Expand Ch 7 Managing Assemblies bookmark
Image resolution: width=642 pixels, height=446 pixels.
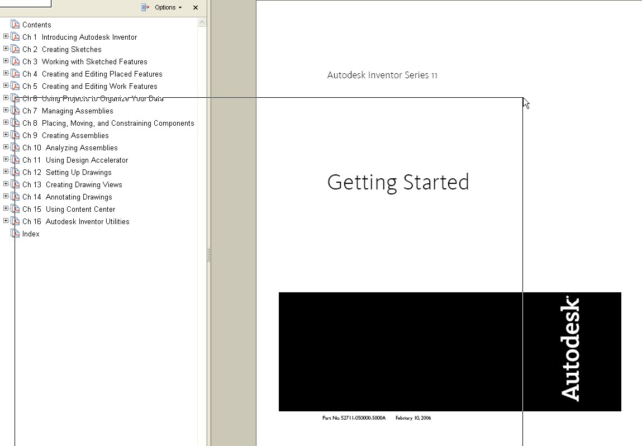(6, 110)
